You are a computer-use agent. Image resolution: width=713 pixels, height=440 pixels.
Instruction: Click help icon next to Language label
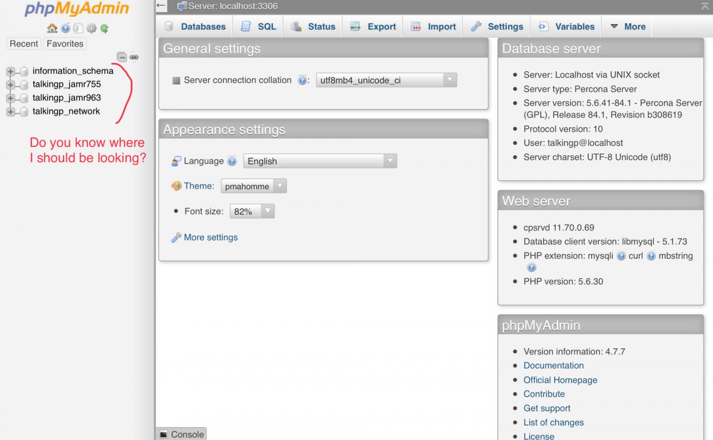pyautogui.click(x=232, y=161)
